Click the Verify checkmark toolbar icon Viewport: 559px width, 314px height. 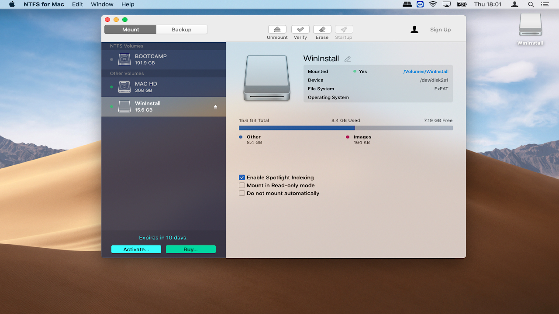click(300, 30)
